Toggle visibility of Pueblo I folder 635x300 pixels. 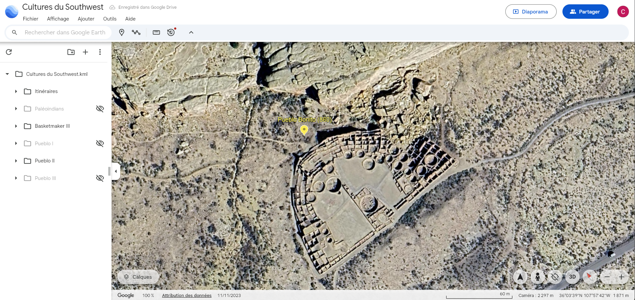(x=100, y=143)
